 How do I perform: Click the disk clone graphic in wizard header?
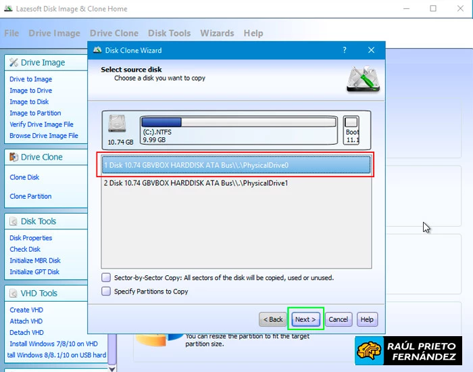coord(363,78)
